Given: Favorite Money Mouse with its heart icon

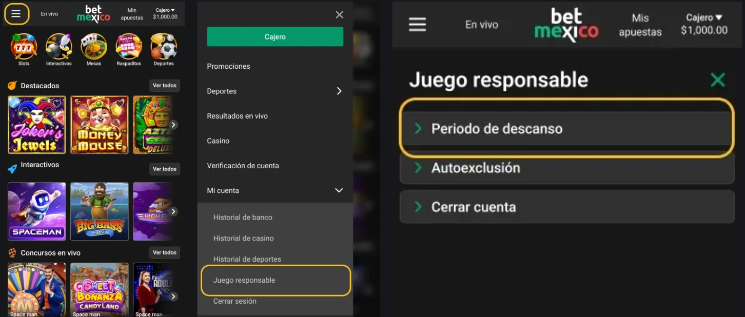Looking at the screenshot, I should (x=120, y=104).
